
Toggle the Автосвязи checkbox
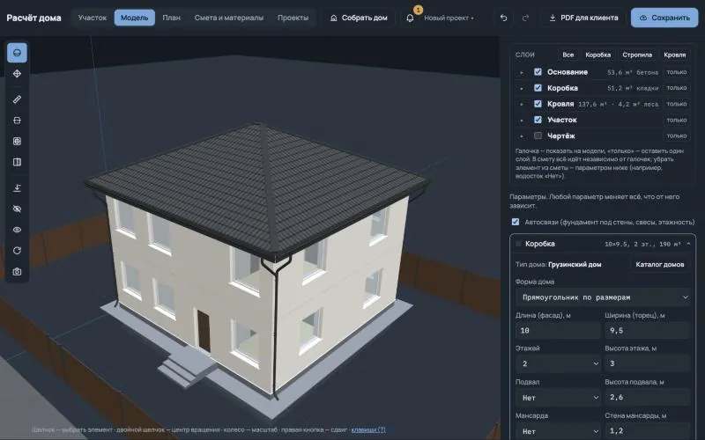516,222
